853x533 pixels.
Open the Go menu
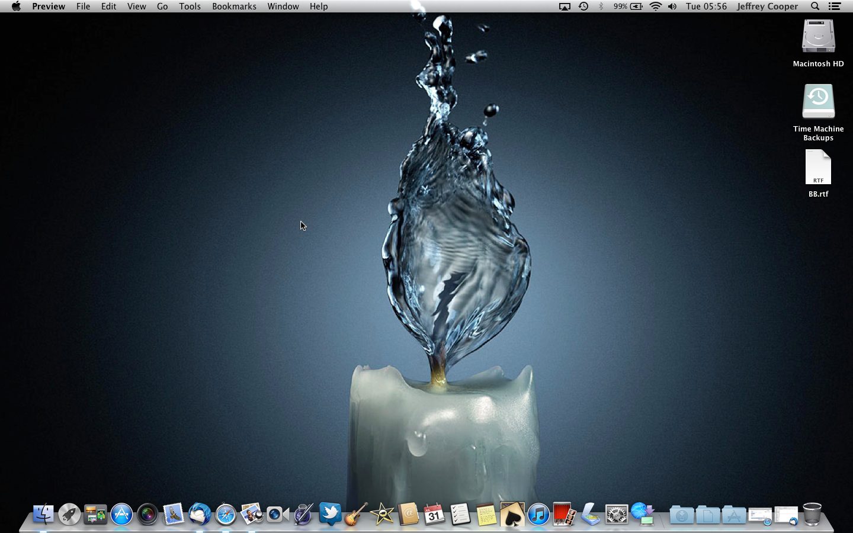162,7
